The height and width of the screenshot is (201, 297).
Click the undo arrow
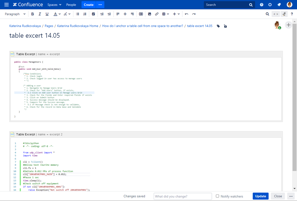pyautogui.click(x=186, y=14)
